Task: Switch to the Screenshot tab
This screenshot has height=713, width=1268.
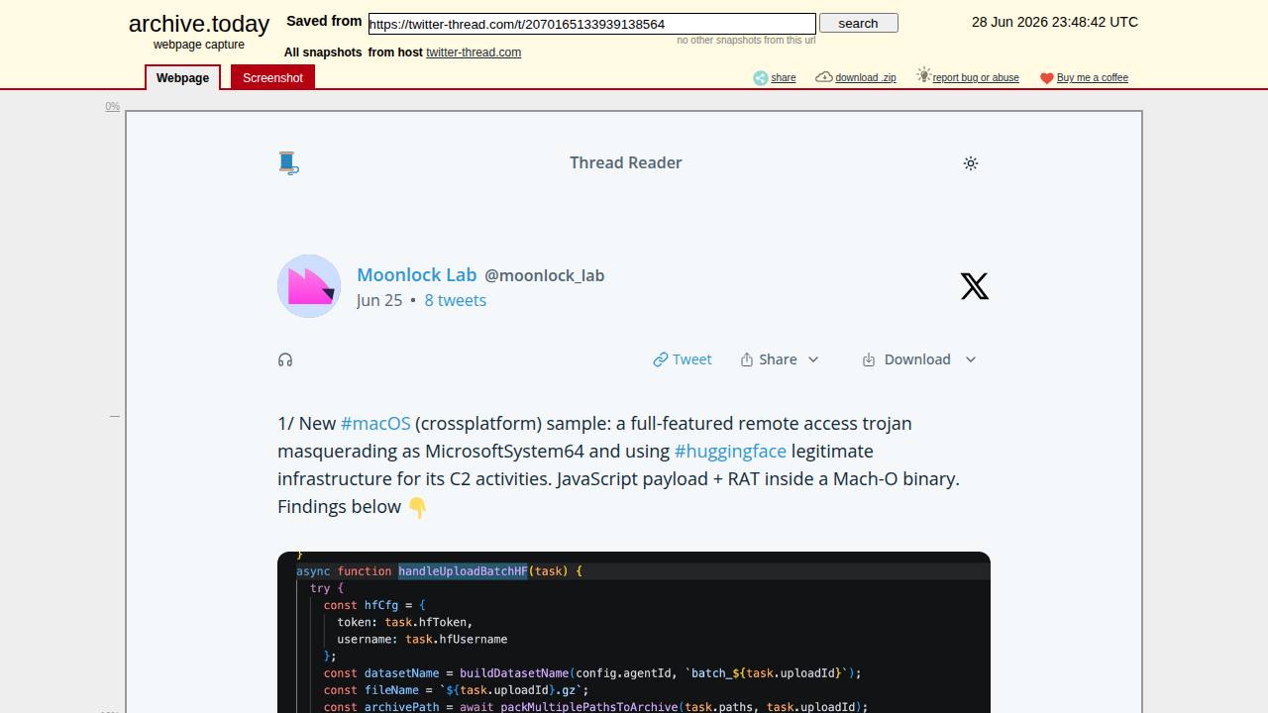Action: coord(272,77)
